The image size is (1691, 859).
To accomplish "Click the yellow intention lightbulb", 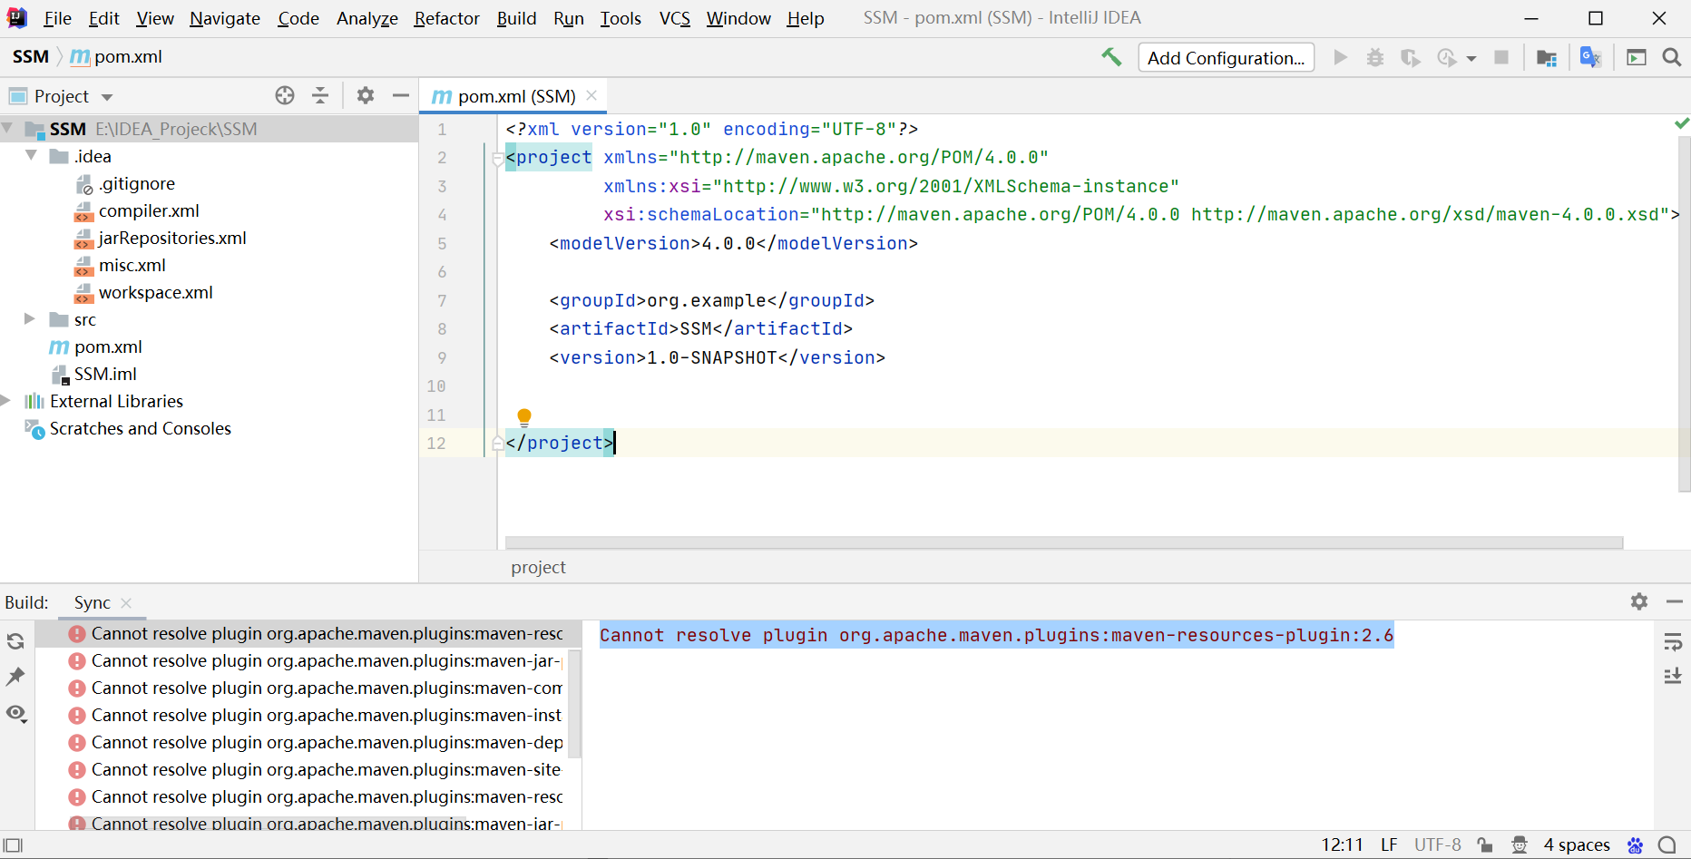I will (523, 417).
